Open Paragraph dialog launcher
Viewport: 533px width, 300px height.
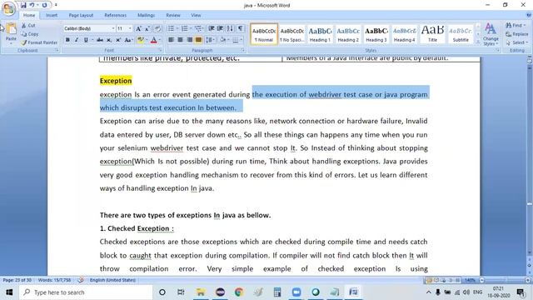[242, 50]
